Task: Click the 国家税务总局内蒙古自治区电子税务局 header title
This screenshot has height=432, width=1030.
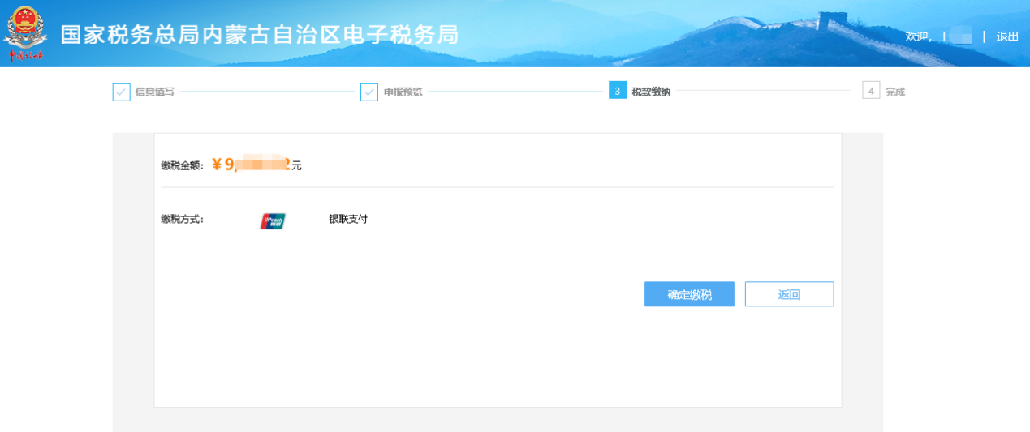Action: pyautogui.click(x=259, y=34)
